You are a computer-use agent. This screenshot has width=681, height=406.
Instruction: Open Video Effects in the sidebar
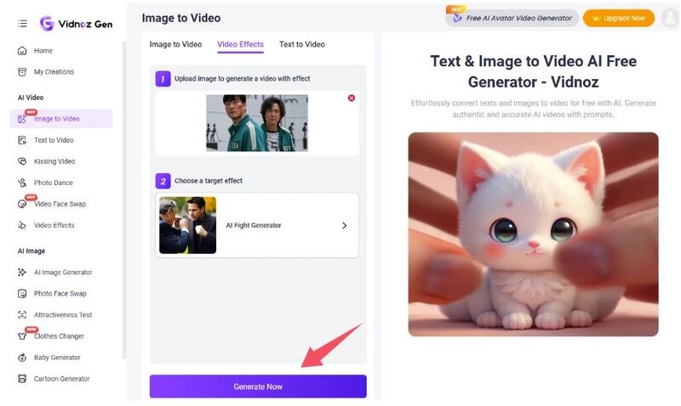tap(54, 225)
